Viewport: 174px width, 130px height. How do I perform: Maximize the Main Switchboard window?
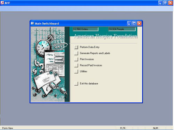(x=134, y=23)
